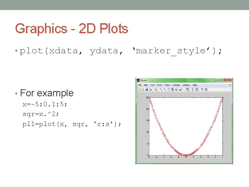Click the code line 'sqr=x.^2;'
Screen dimensions: 249x187
(41, 114)
